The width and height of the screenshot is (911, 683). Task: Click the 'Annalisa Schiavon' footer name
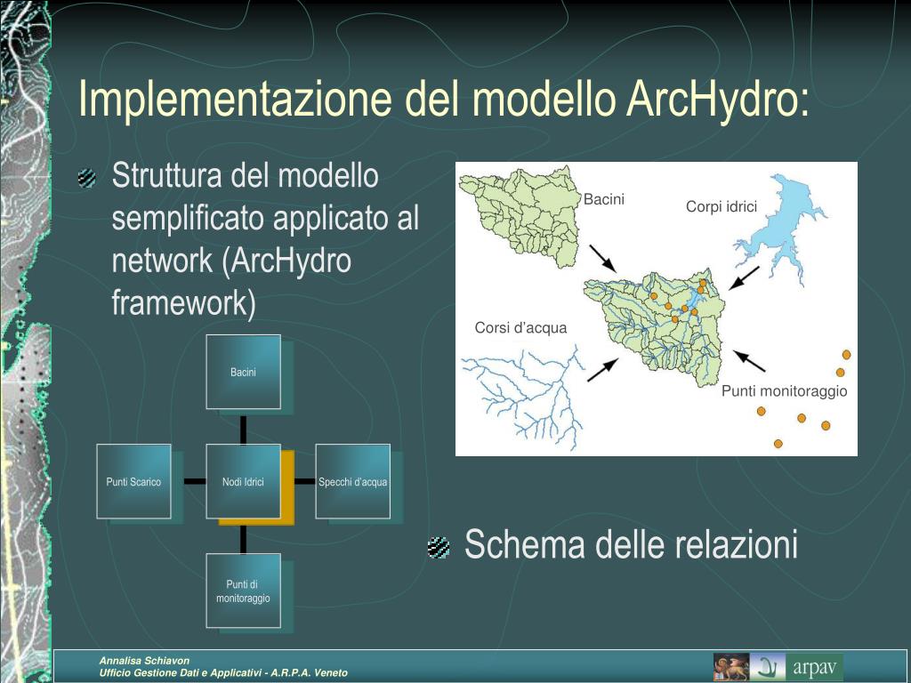(144, 661)
